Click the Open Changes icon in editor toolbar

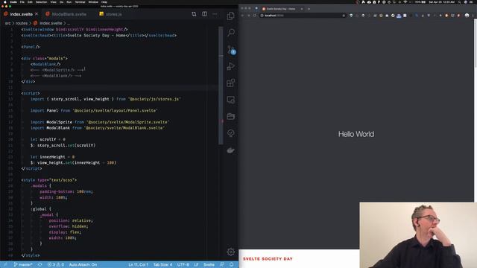point(194,14)
